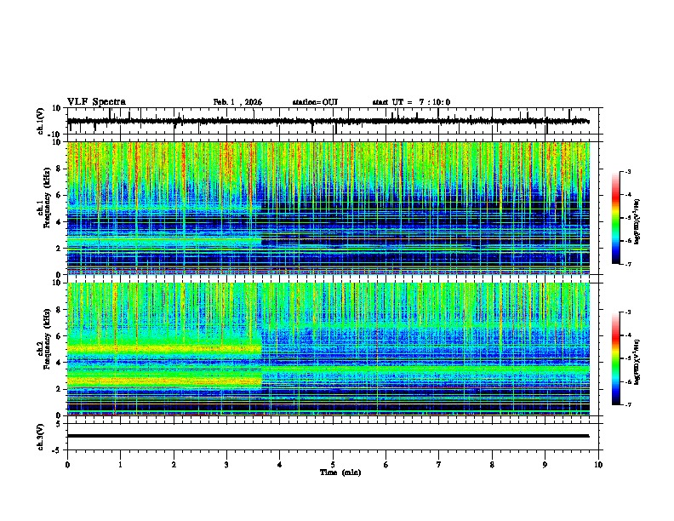Click time axis tick label '5'

pos(333,465)
